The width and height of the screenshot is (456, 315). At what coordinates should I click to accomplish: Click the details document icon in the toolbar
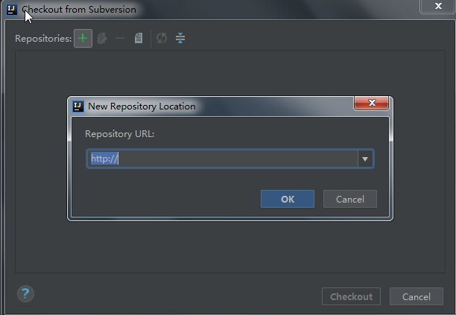[139, 38]
